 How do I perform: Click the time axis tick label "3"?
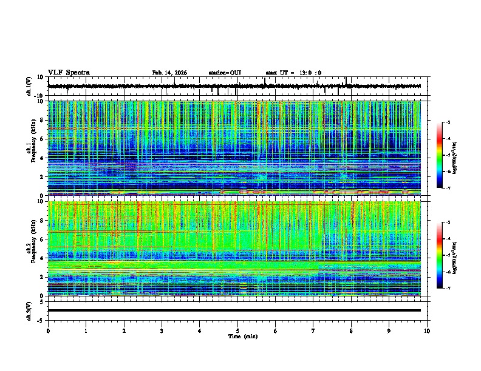[162, 331]
